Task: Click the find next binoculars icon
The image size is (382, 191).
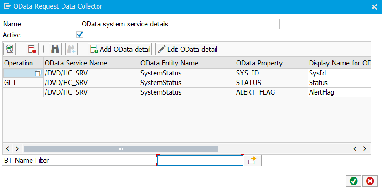Action: click(x=72, y=49)
